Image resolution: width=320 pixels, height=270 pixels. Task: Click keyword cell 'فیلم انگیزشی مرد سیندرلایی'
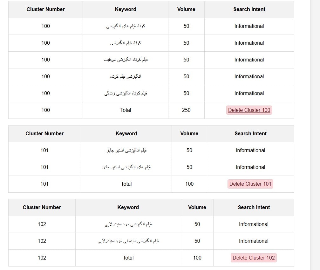(x=128, y=224)
